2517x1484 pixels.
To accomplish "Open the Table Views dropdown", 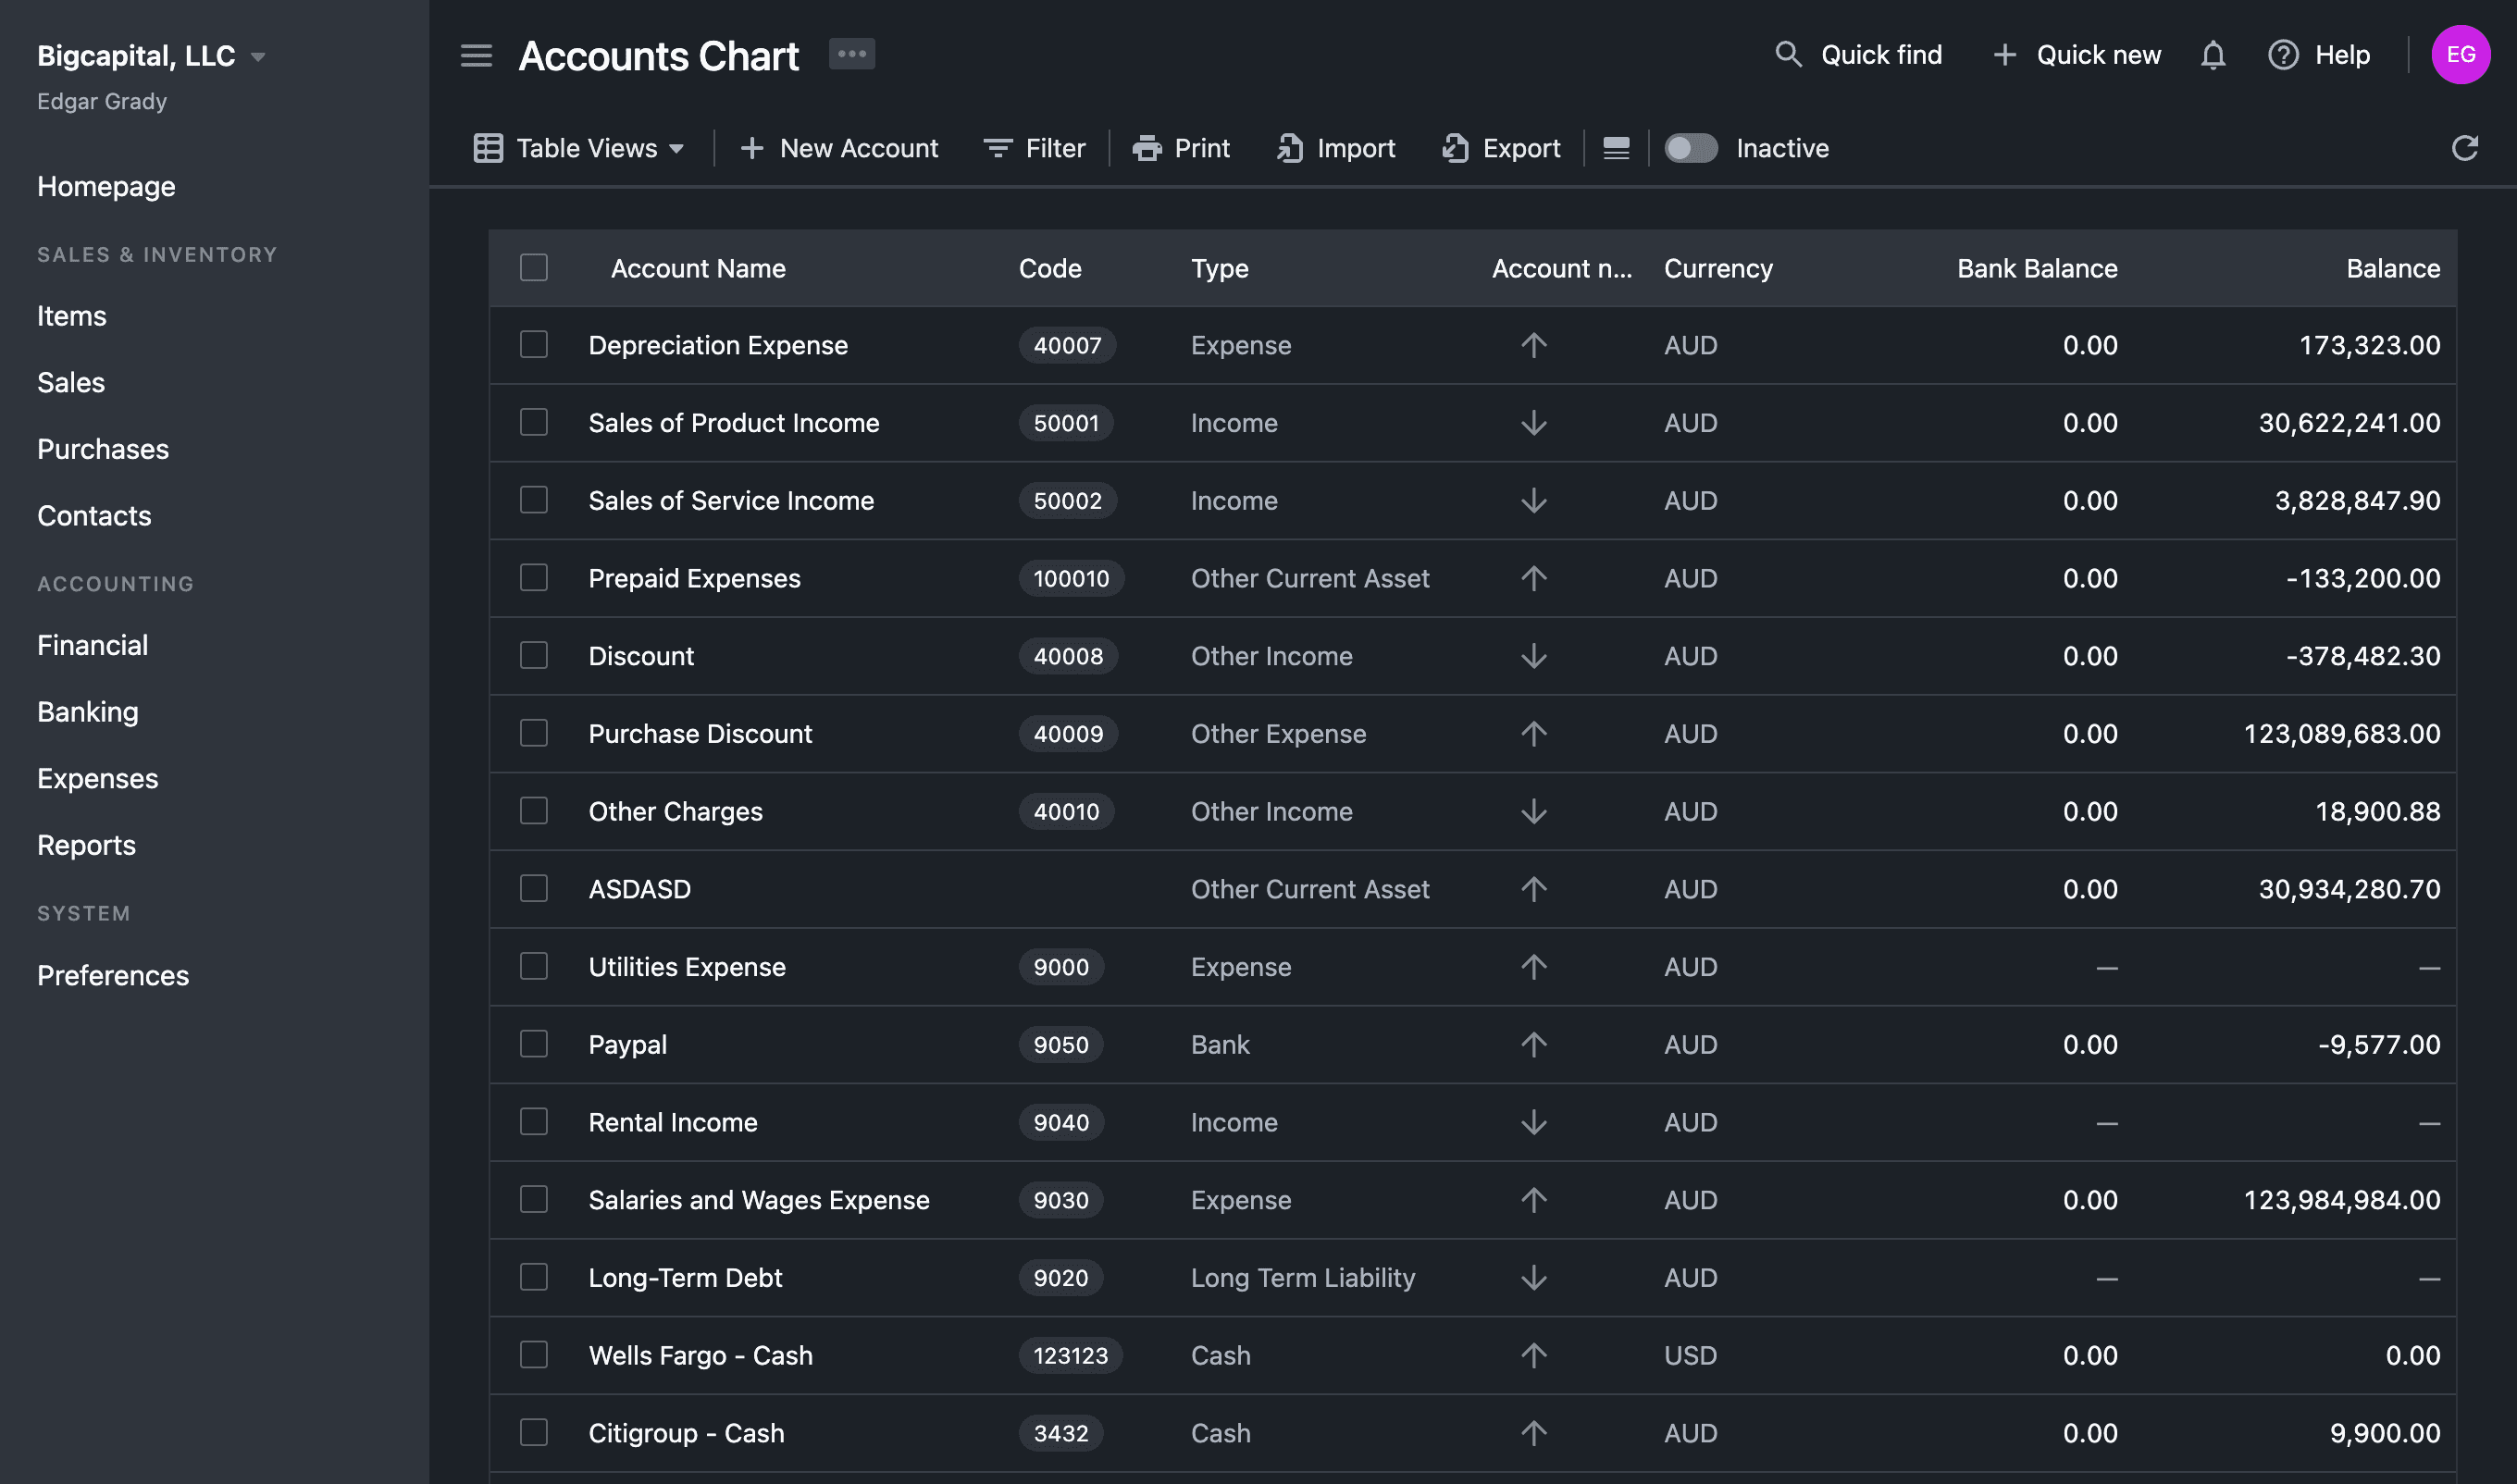I will tap(579, 148).
